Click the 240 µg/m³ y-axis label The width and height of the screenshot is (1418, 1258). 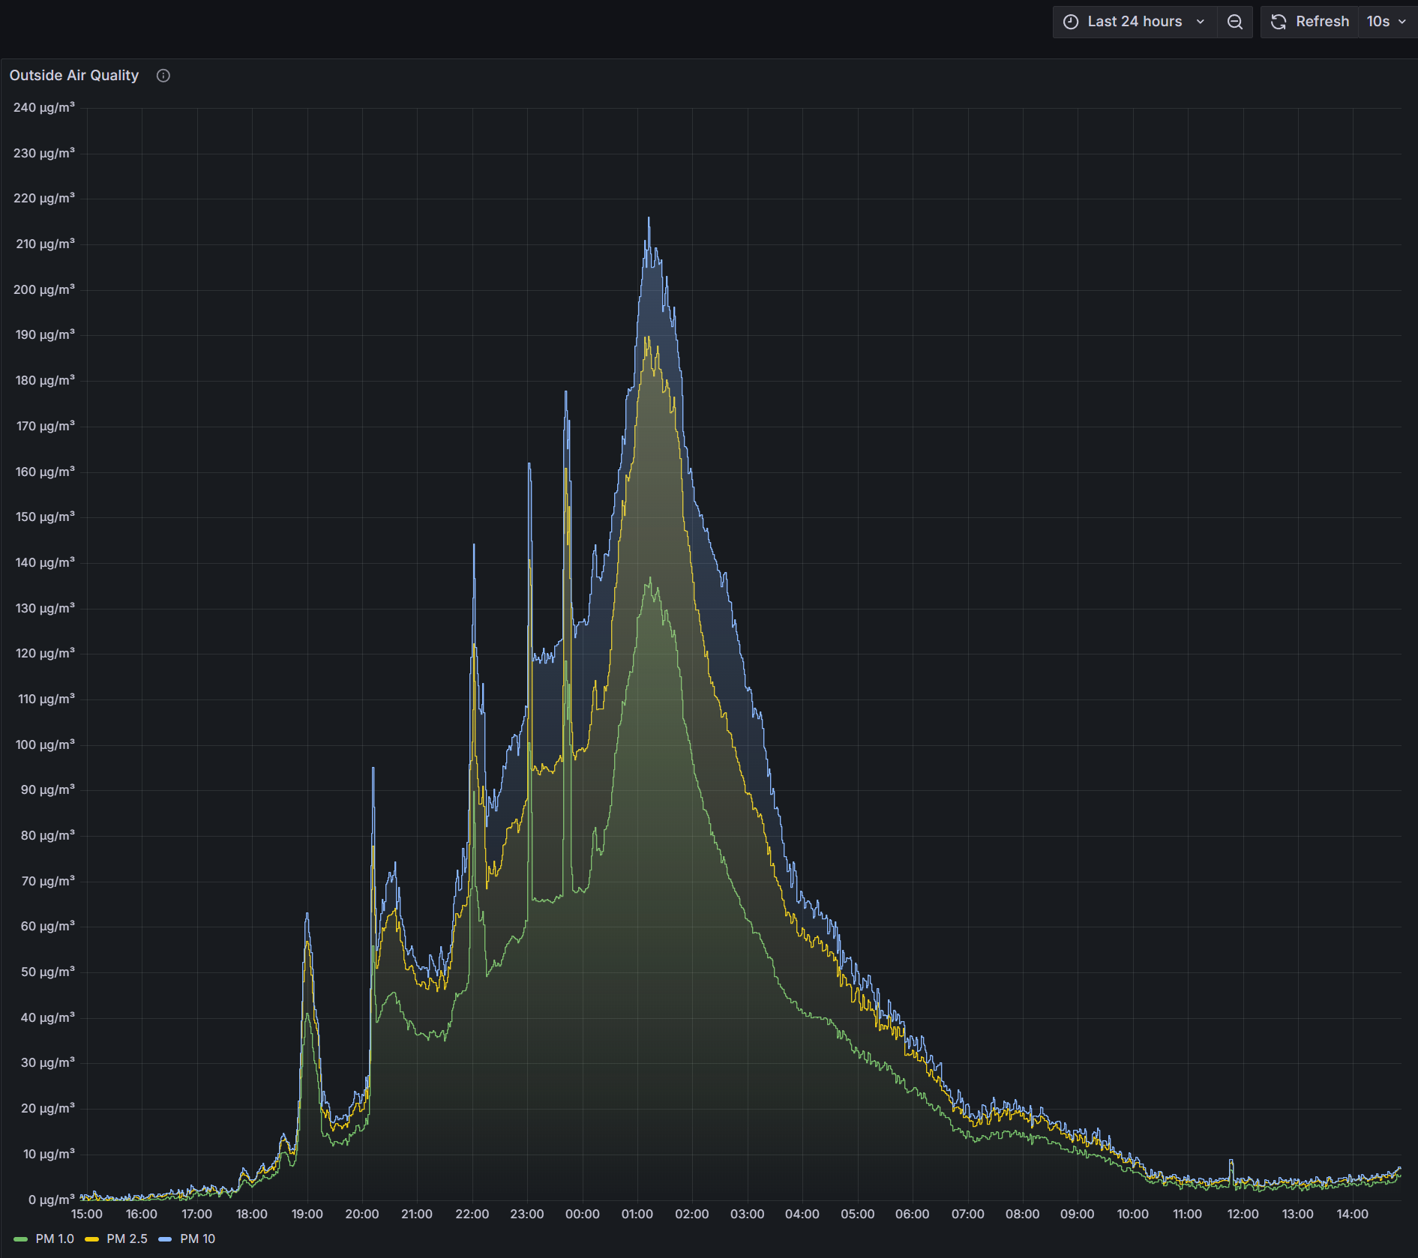[44, 108]
